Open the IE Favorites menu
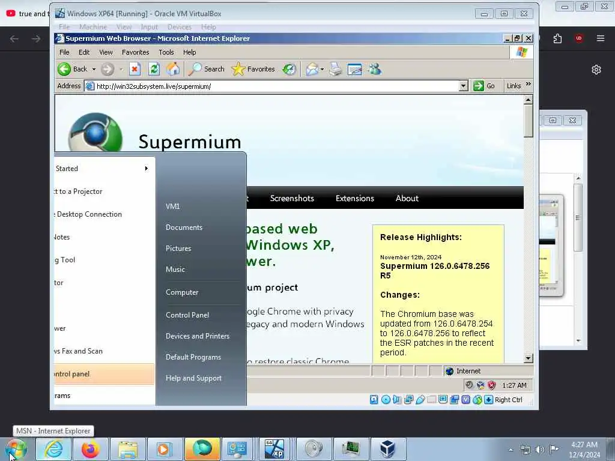This screenshot has height=461, width=615. tap(135, 52)
